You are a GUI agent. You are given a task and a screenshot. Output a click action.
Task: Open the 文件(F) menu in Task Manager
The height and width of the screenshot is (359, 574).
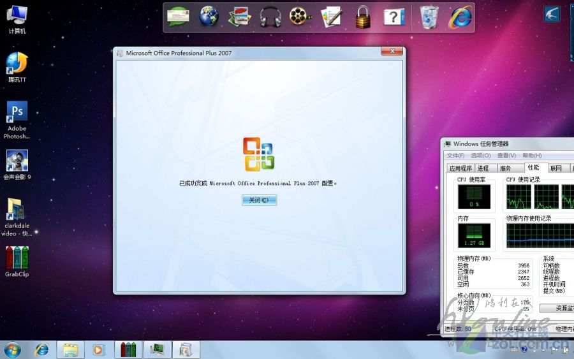[x=455, y=156]
